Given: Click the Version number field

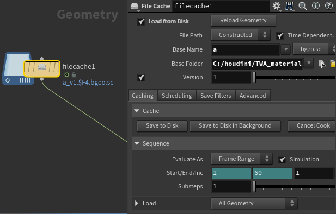Looking at the screenshot, I should point(231,77).
